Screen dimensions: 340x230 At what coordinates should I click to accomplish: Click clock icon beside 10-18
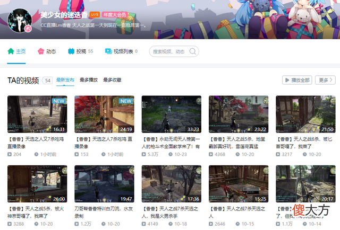click(171, 224)
